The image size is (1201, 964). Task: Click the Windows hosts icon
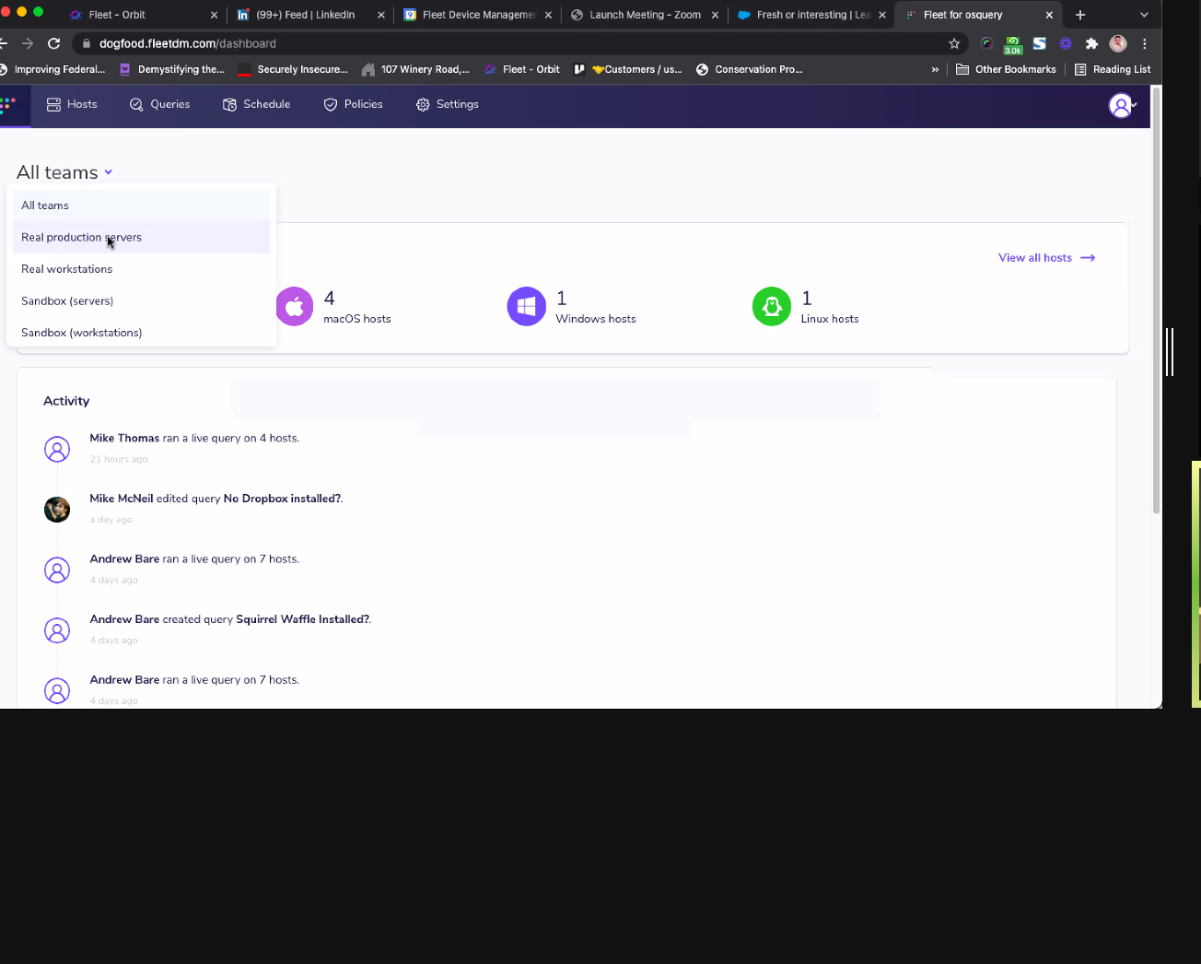(527, 307)
